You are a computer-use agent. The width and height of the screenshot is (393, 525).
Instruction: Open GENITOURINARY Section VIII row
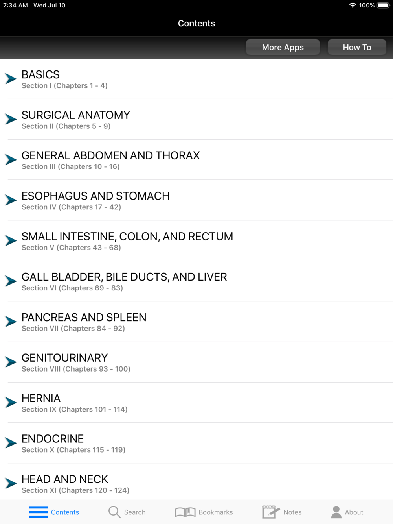[x=196, y=362]
